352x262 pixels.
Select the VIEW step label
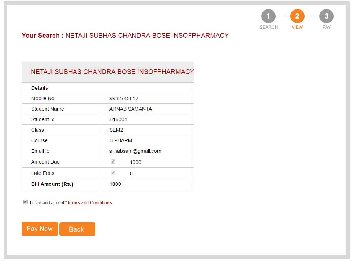click(297, 27)
